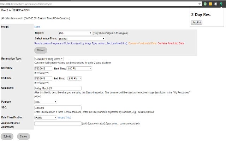The image size is (226, 141).
Task: Click the 'Purpose:' label
Action: pos(6,102)
